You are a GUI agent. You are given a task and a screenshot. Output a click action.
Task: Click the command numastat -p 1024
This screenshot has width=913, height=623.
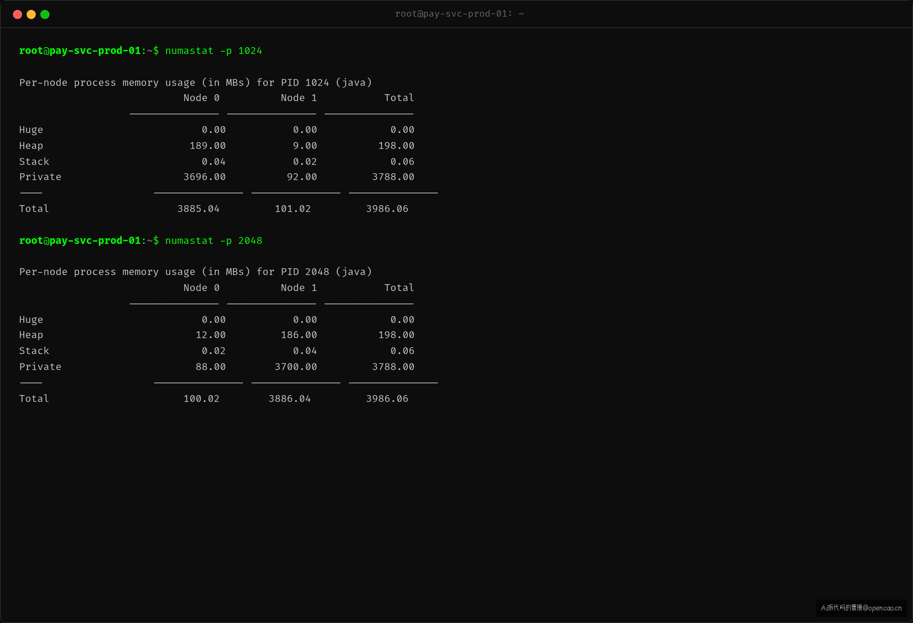click(213, 51)
